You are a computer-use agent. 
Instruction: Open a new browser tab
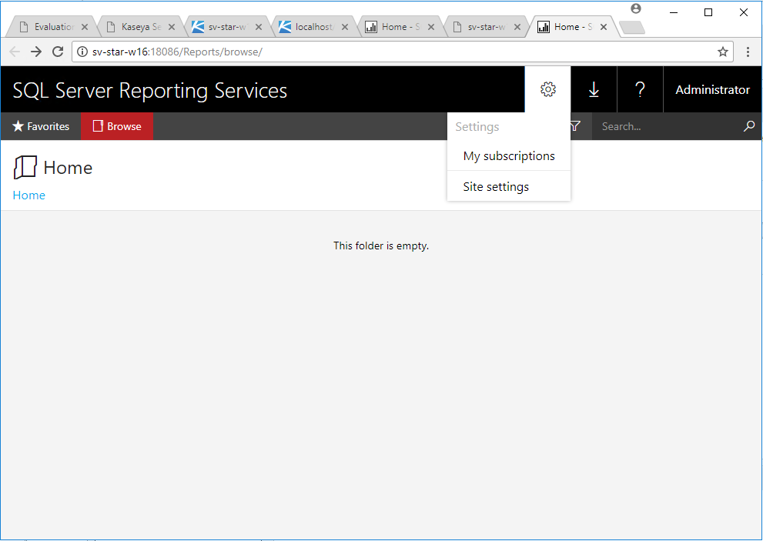point(632,28)
